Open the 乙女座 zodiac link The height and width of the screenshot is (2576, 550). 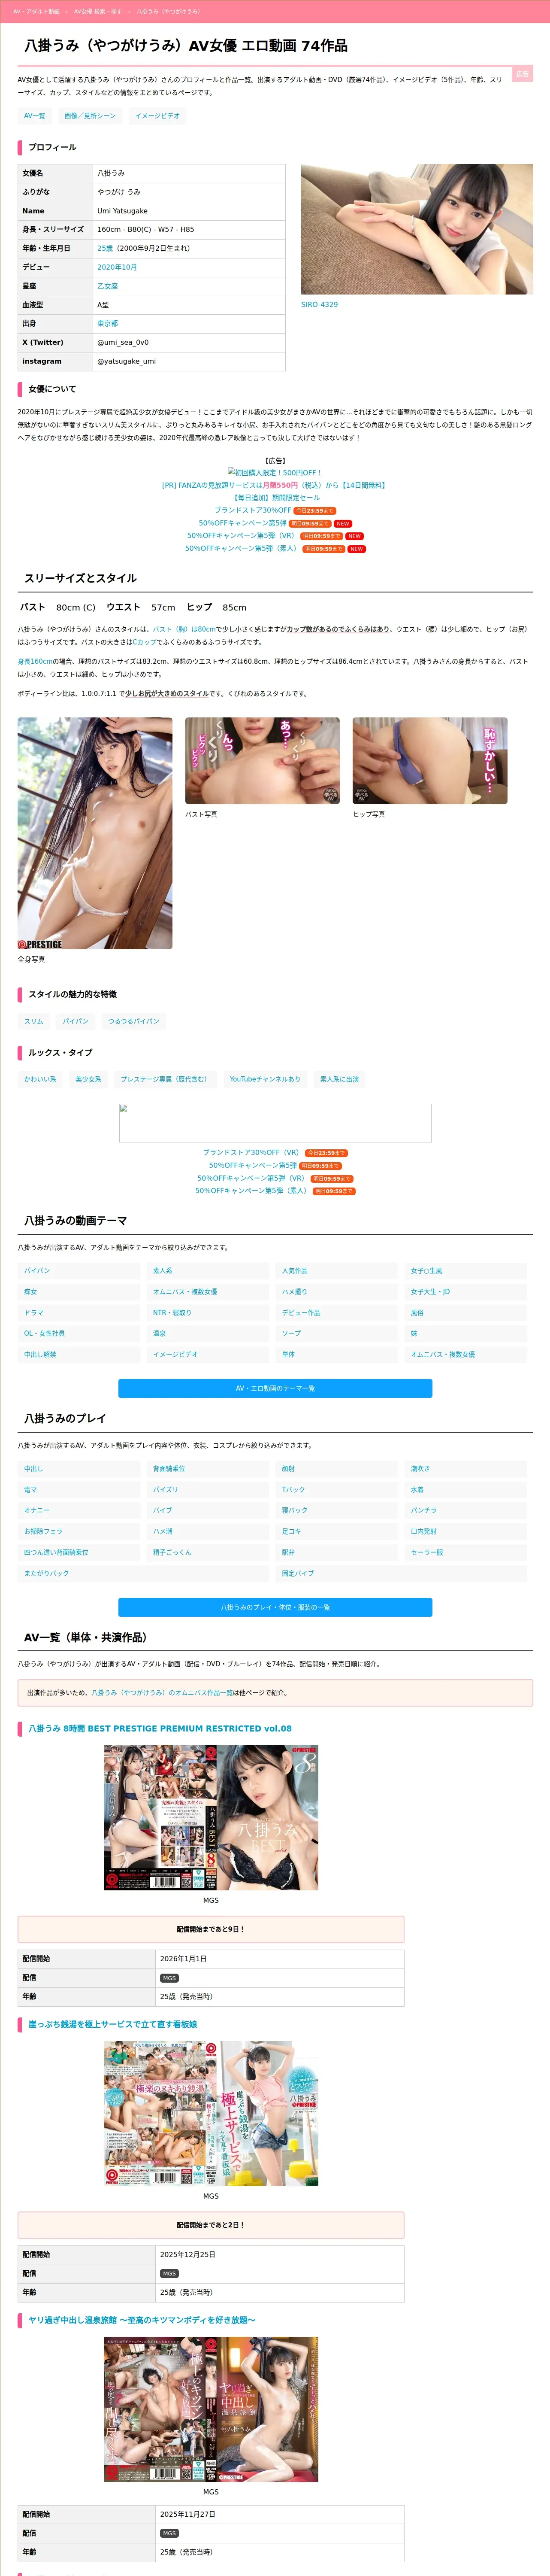[x=107, y=286]
